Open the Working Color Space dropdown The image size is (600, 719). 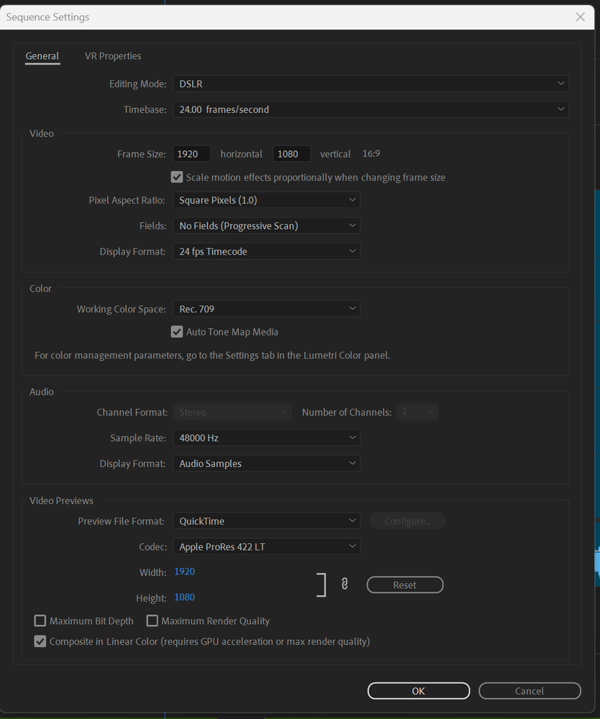[x=266, y=309]
